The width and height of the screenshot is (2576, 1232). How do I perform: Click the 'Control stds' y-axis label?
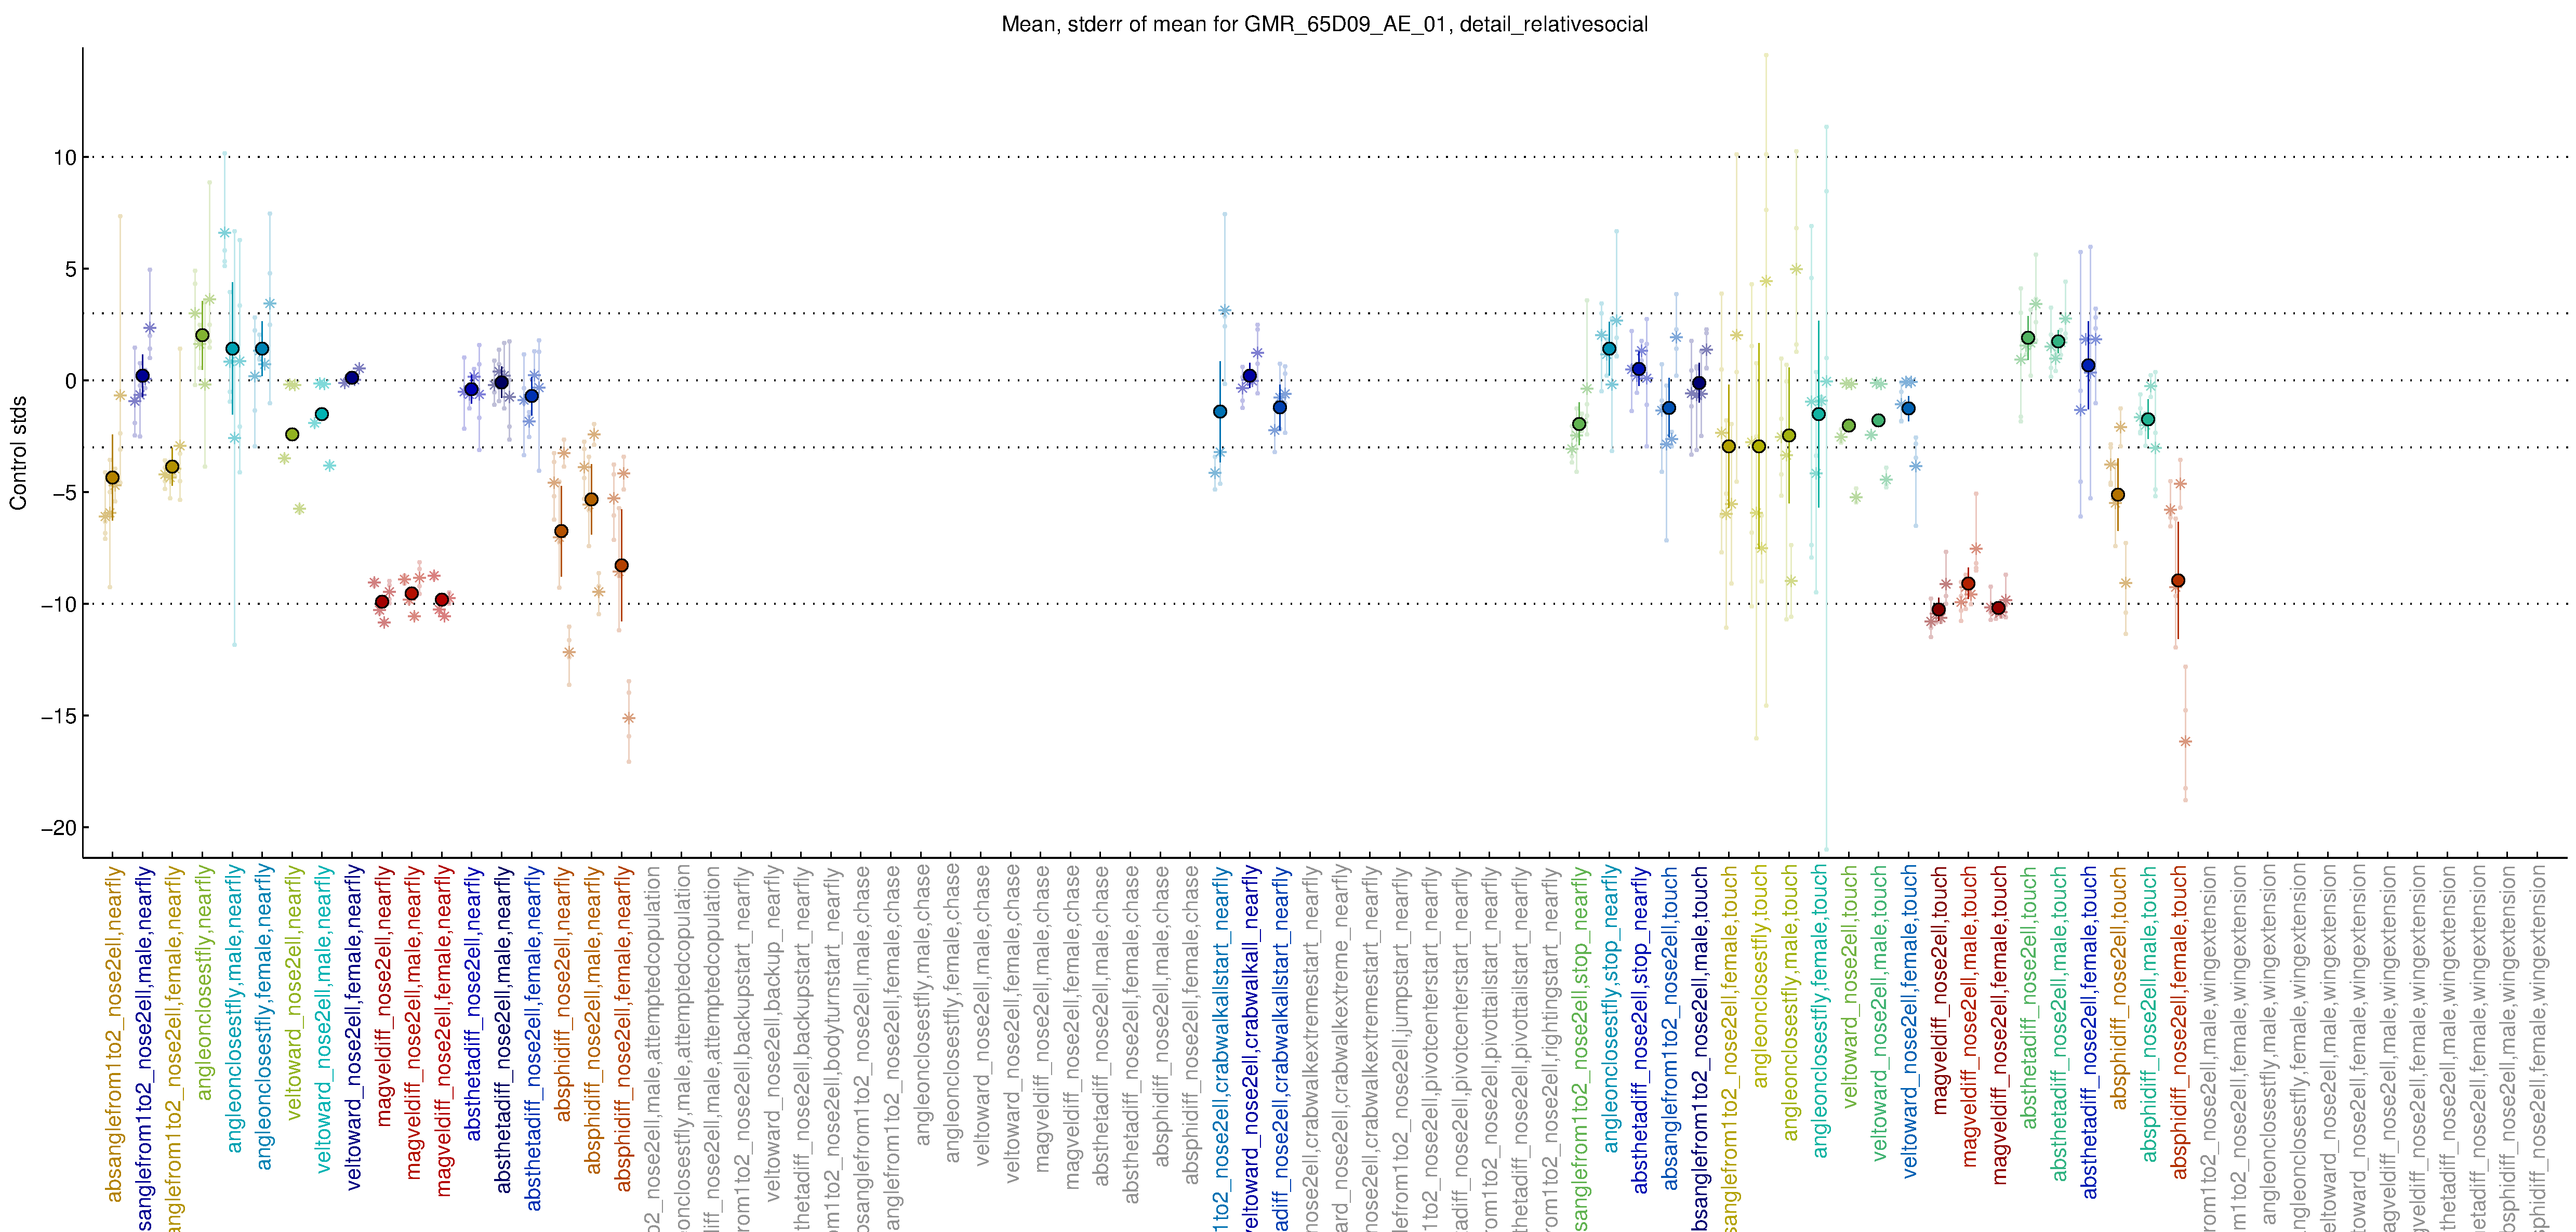click(19, 453)
